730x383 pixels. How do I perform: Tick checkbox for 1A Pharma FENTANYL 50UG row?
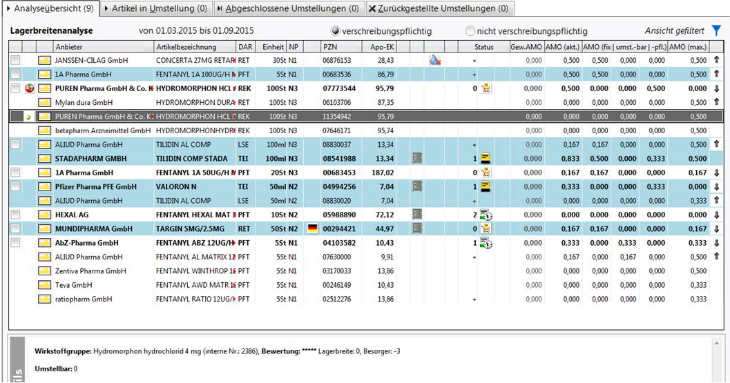tap(15, 173)
